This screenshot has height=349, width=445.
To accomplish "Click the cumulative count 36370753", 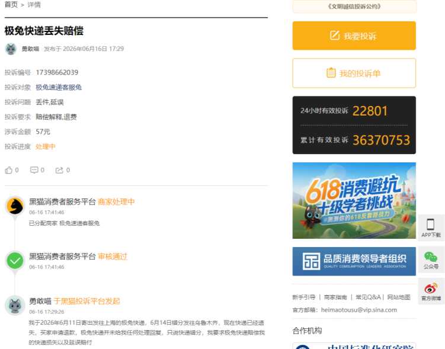I will (x=381, y=140).
